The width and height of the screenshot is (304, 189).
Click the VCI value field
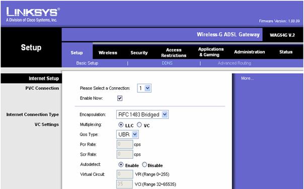click(125, 184)
